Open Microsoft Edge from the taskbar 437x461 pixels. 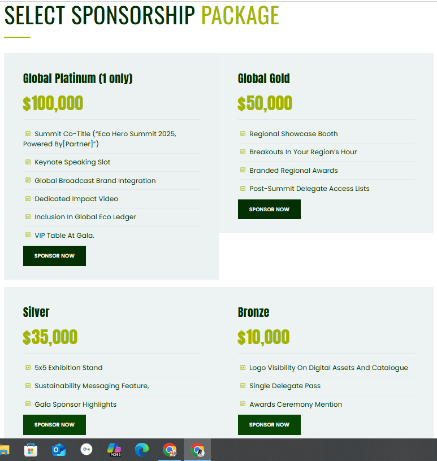pyautogui.click(x=142, y=450)
